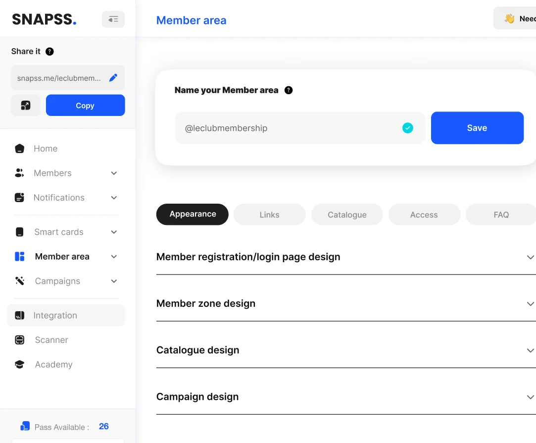Image resolution: width=536 pixels, height=443 pixels.
Task: Select the Catalogue tab
Action: click(x=347, y=215)
